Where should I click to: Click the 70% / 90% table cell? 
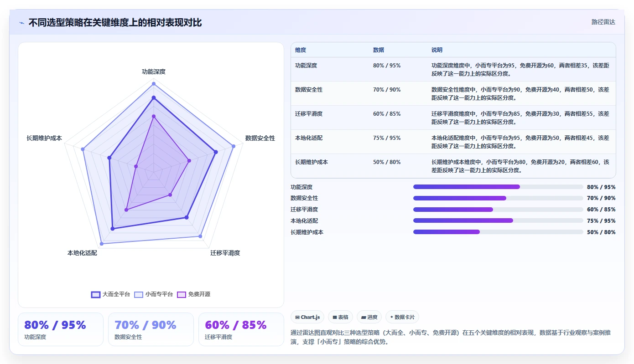point(387,90)
